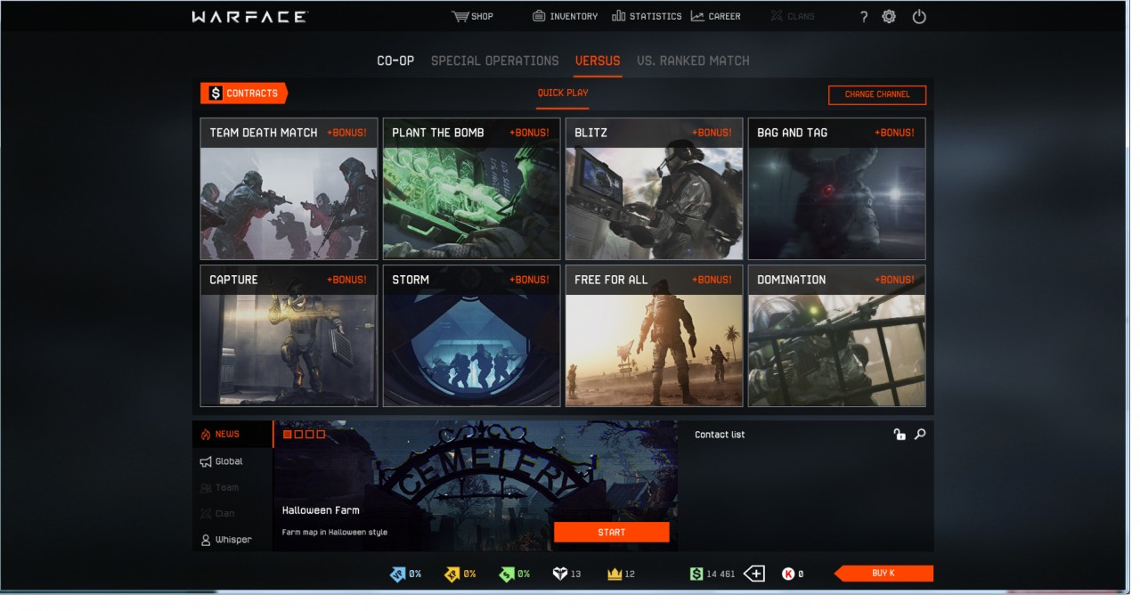Click the WARFACE logo

(249, 17)
